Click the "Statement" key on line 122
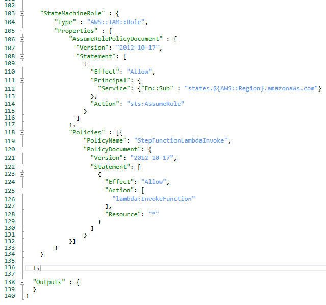This screenshot has width=326, height=305. pyautogui.click(x=110, y=167)
